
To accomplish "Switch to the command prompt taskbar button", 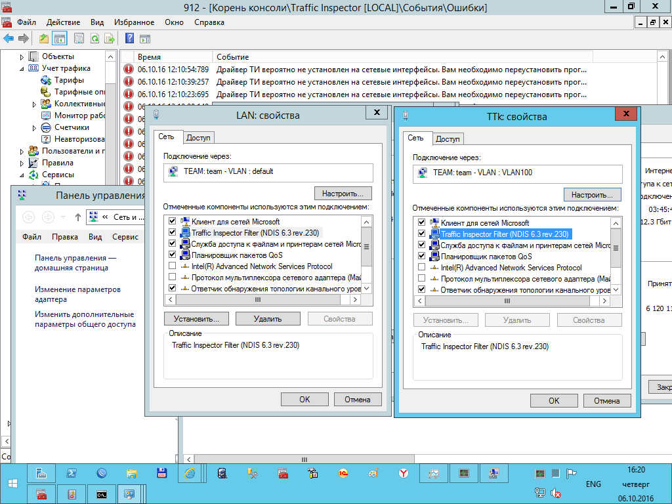I will 101,494.
